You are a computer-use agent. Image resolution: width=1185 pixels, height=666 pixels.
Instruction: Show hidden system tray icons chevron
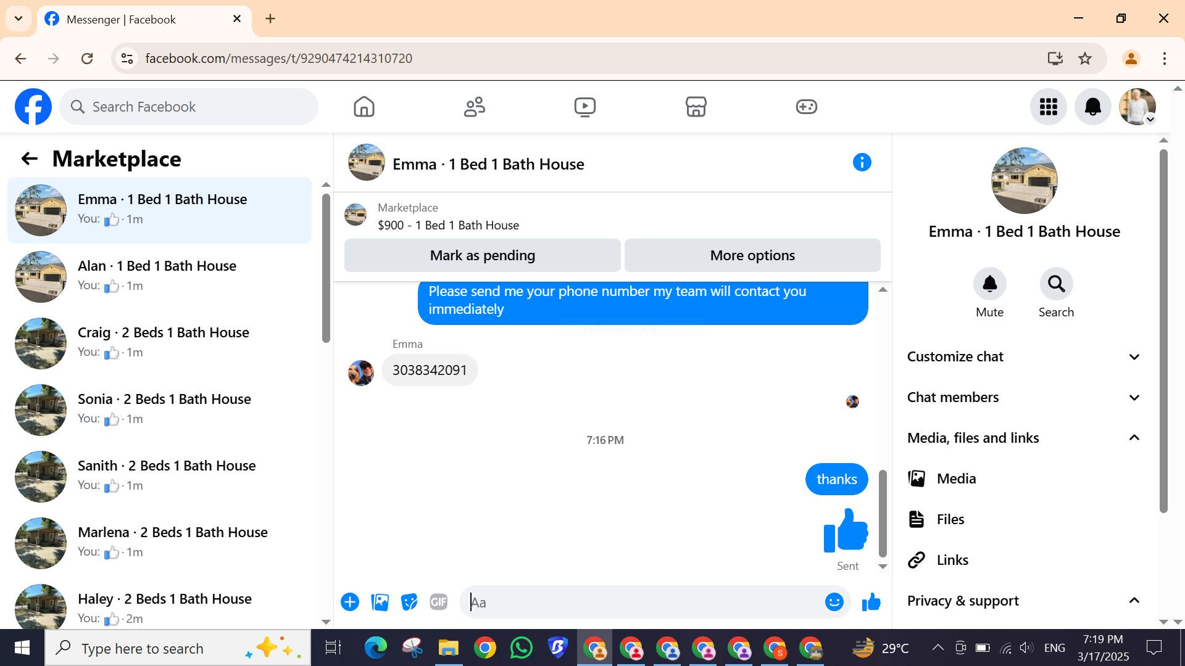[x=938, y=647]
